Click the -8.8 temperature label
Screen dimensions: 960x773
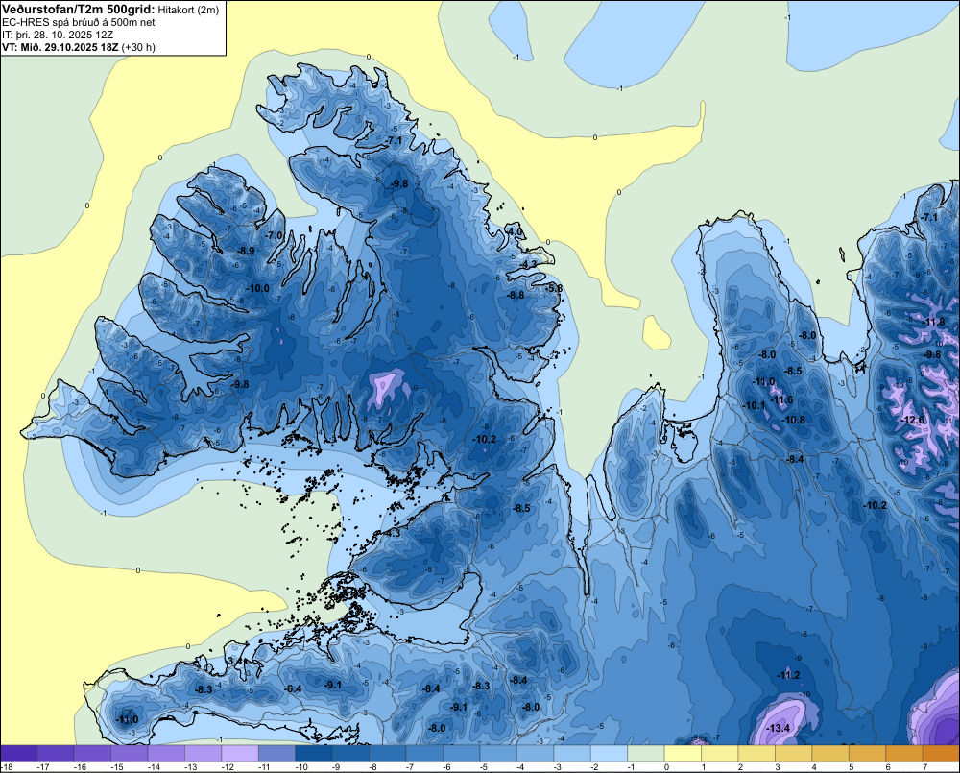coord(516,295)
